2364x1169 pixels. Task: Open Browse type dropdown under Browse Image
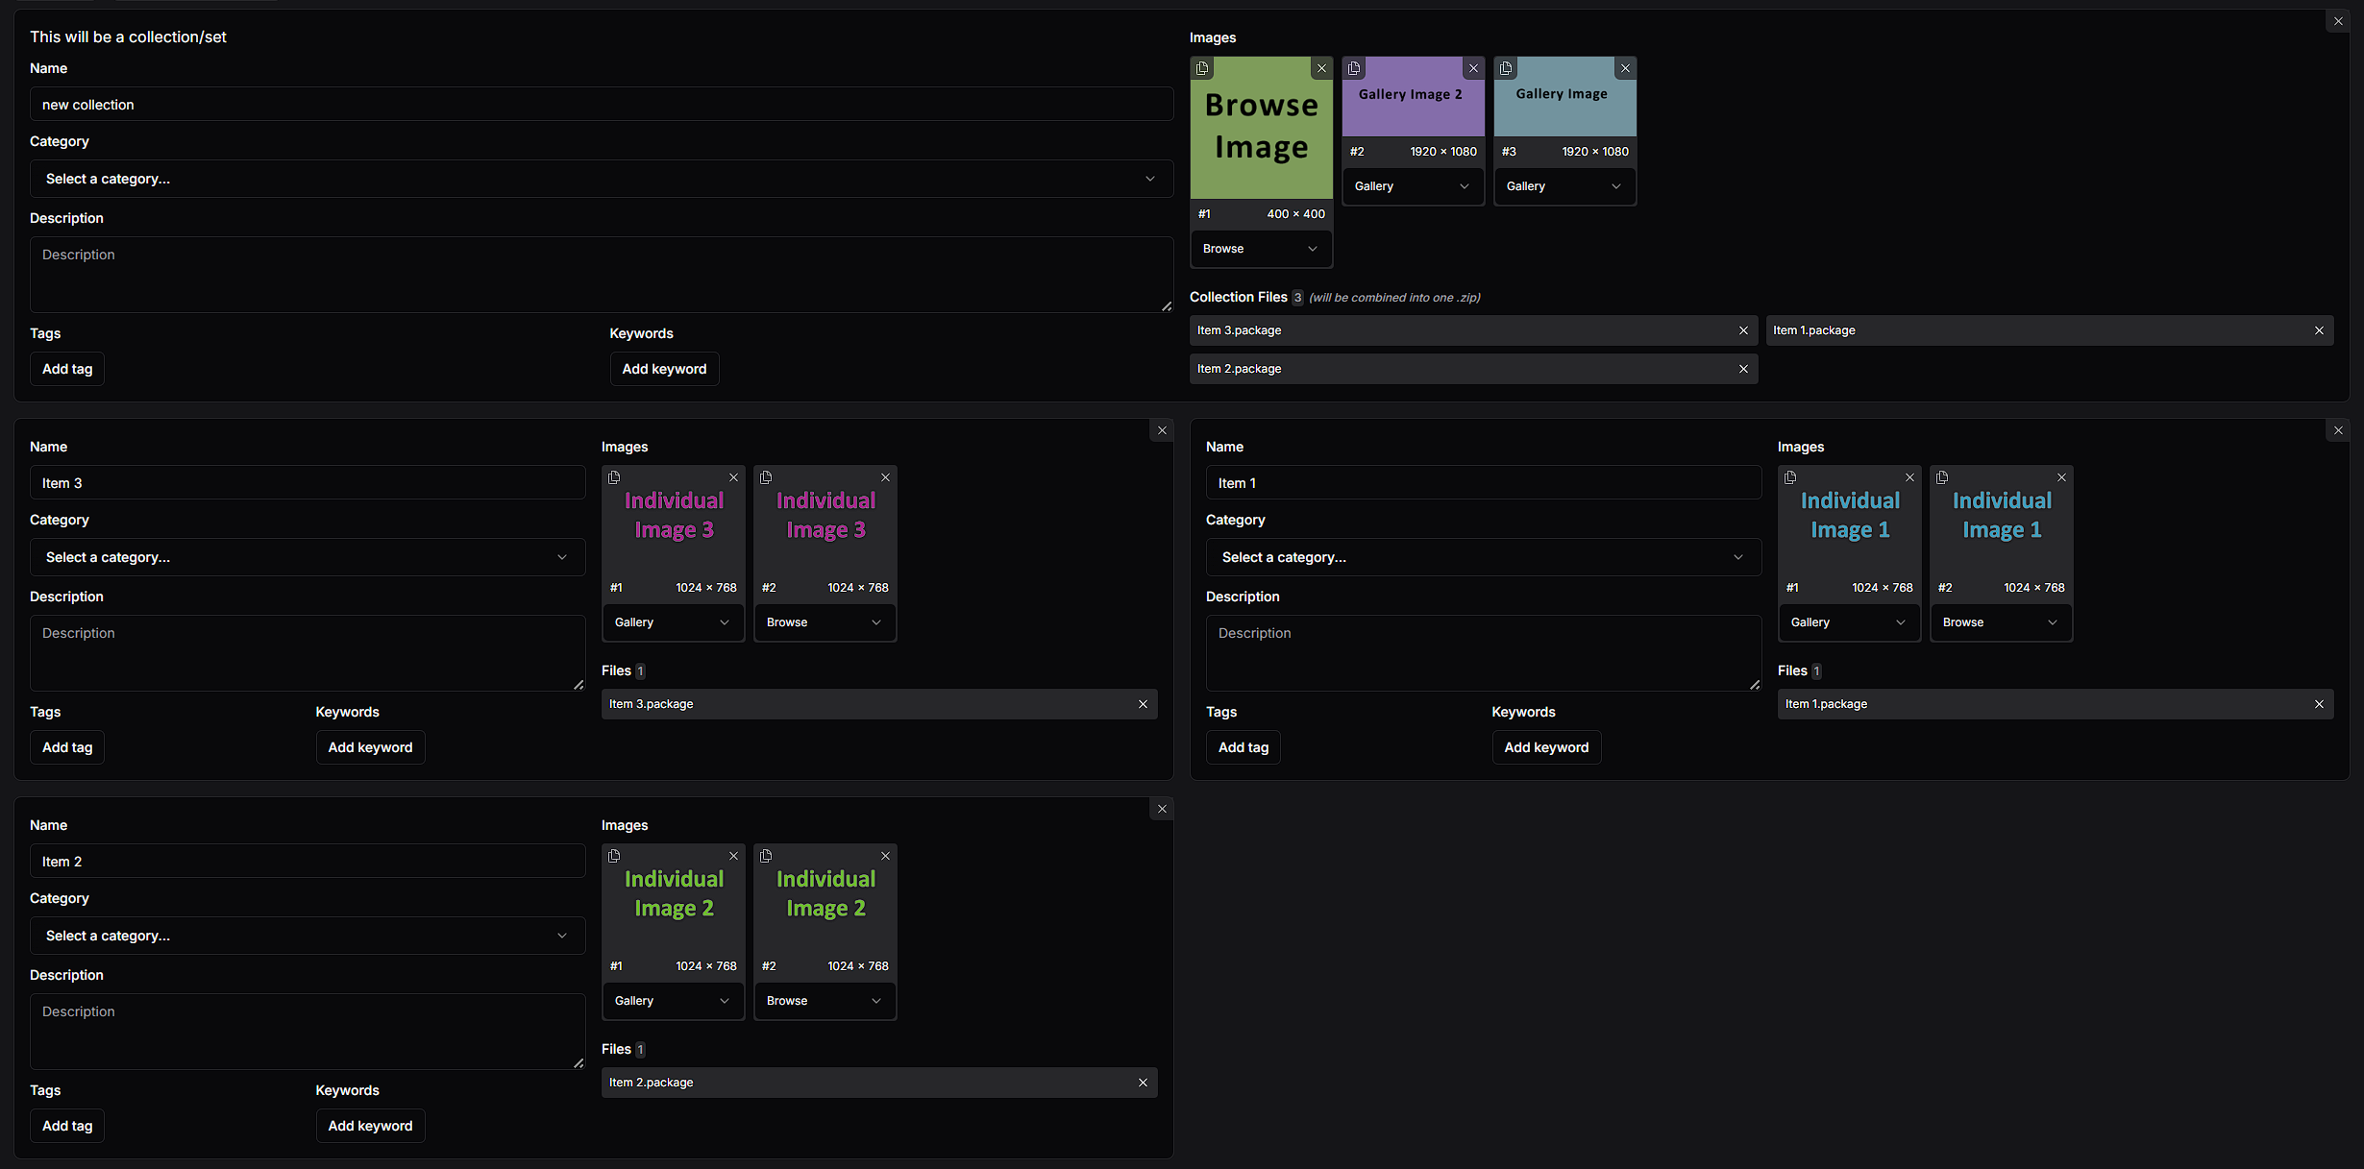tap(1260, 249)
